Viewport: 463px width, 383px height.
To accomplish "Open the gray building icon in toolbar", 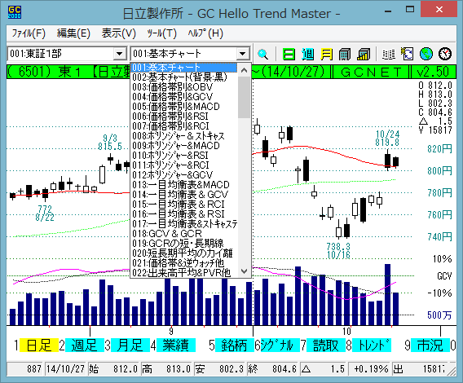I will pyautogui.click(x=345, y=54).
